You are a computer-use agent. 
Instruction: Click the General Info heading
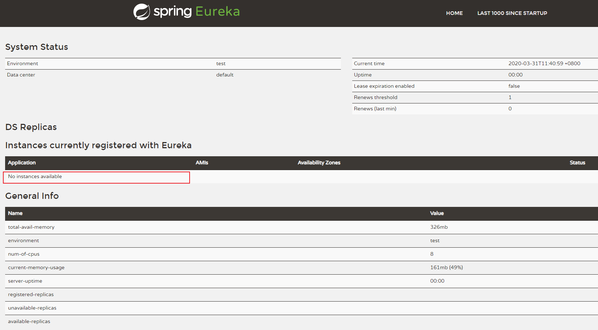point(32,196)
